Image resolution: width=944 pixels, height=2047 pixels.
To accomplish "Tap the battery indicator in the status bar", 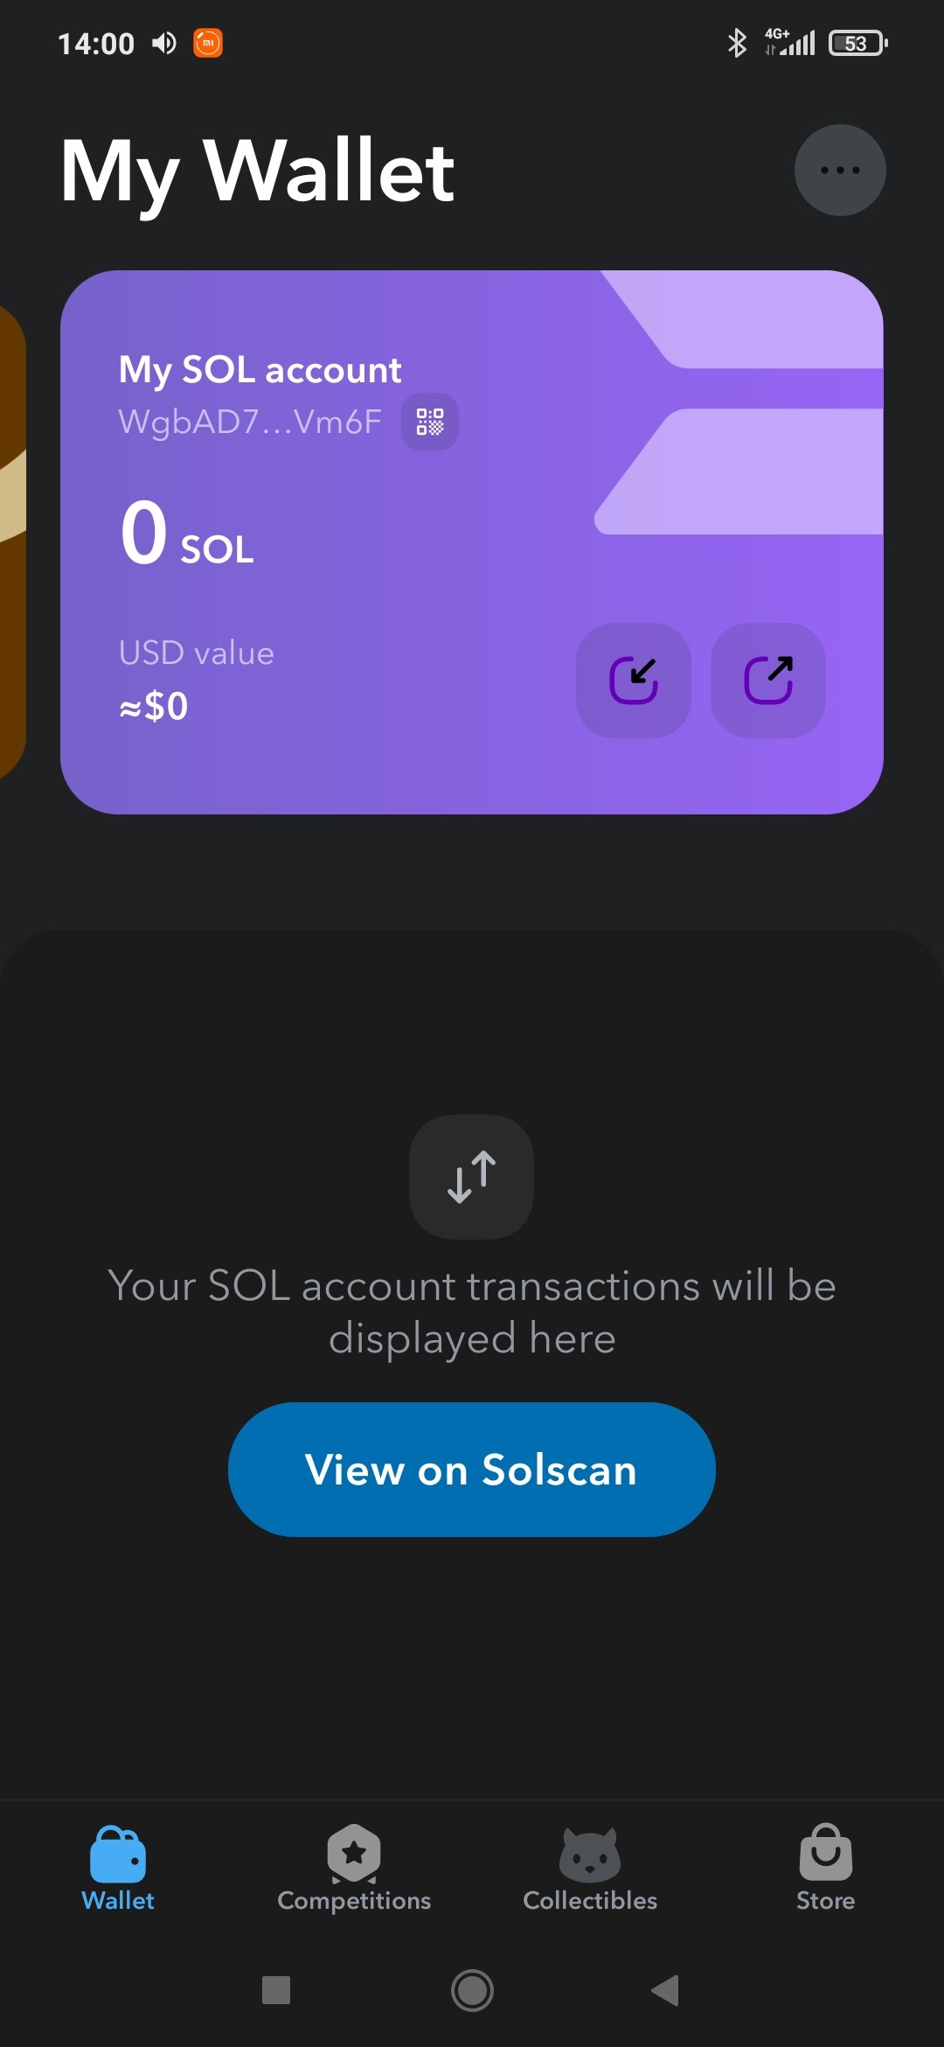I will [857, 43].
